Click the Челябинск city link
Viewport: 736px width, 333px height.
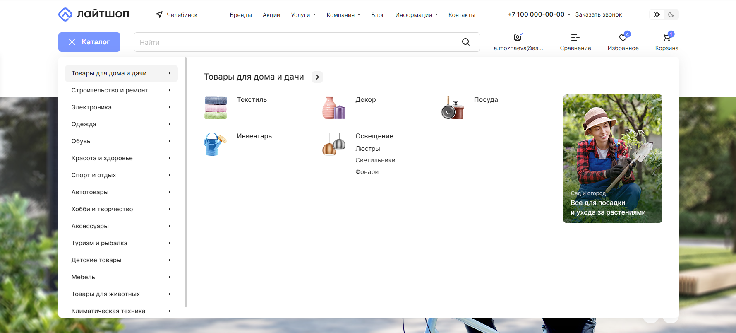182,15
